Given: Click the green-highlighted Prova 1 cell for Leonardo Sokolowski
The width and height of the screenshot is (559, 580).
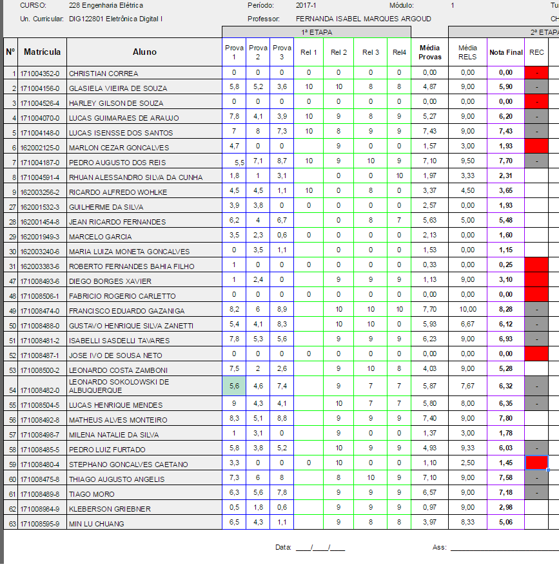Looking at the screenshot, I should click(234, 386).
